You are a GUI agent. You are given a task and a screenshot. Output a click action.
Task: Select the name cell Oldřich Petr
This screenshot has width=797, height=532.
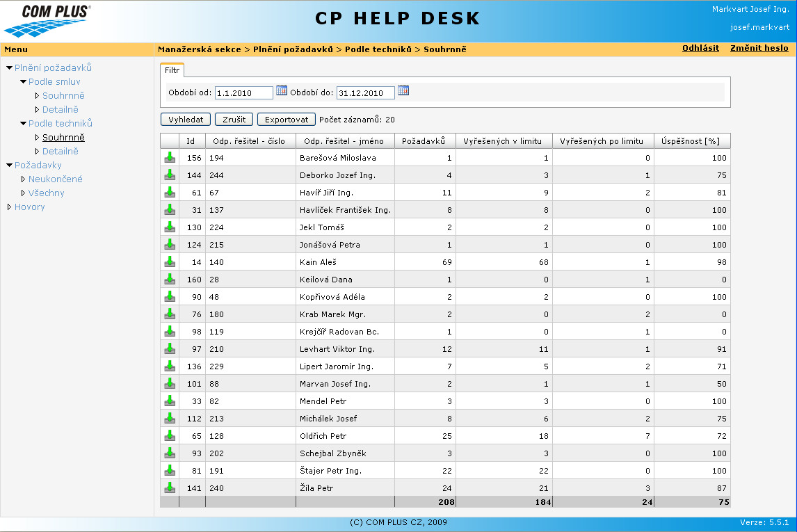click(345, 436)
